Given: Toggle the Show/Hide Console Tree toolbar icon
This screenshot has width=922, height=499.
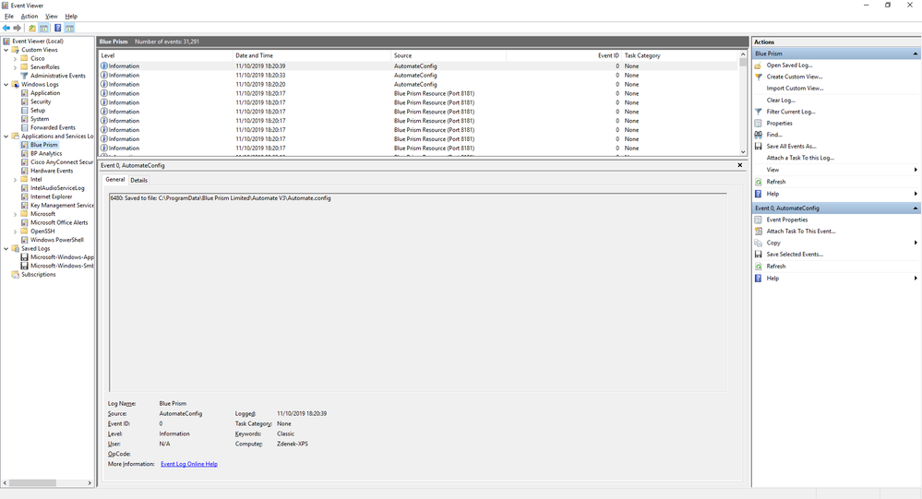Looking at the screenshot, I should (x=43, y=28).
